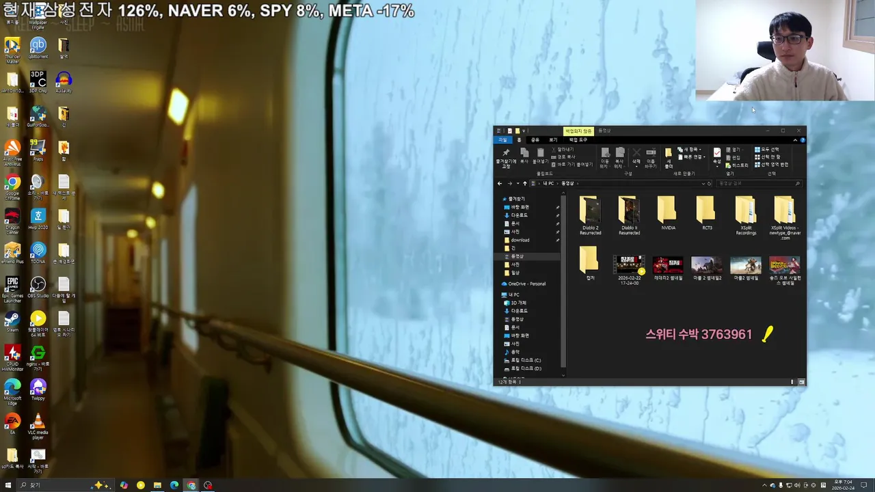Click the Delete icon in Explorer ribbon
The image size is (875, 492).
636,156
